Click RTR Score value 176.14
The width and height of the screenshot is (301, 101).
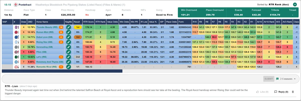click(x=89, y=27)
